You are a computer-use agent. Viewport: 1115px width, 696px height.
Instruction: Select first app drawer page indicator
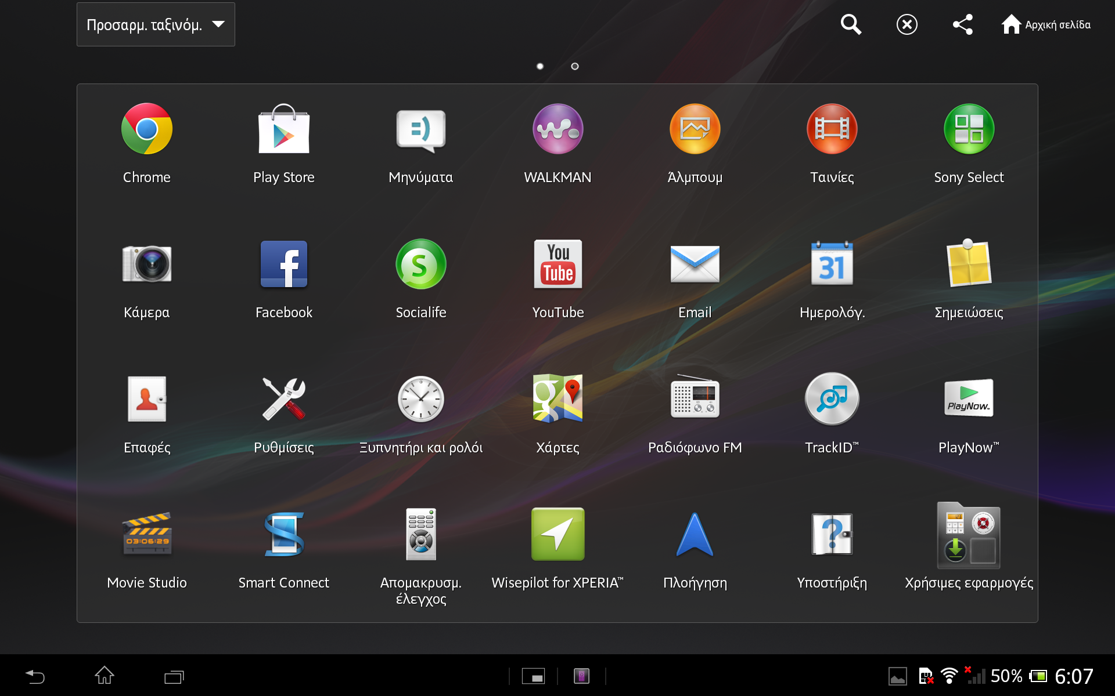[540, 66]
